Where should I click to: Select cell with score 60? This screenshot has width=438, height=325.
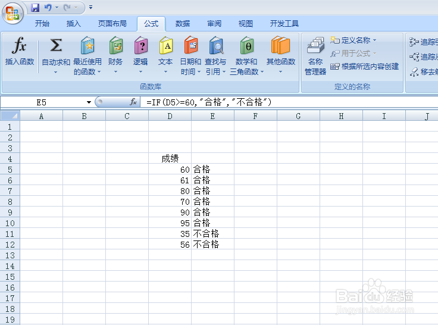(170, 170)
